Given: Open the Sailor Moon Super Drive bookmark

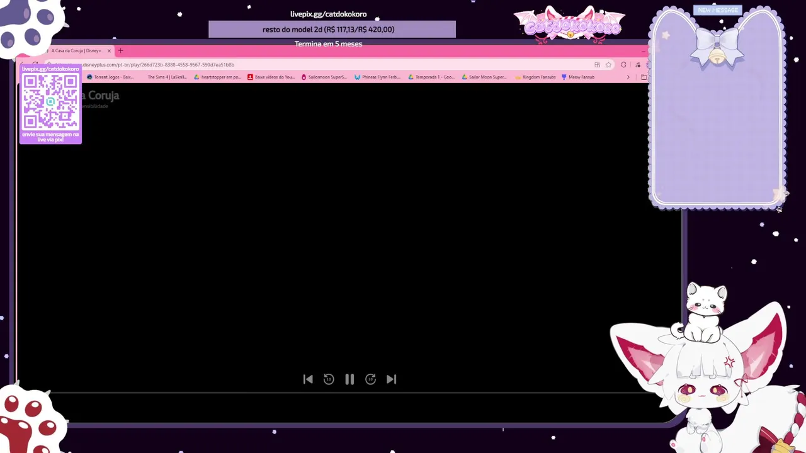Looking at the screenshot, I should pos(484,77).
